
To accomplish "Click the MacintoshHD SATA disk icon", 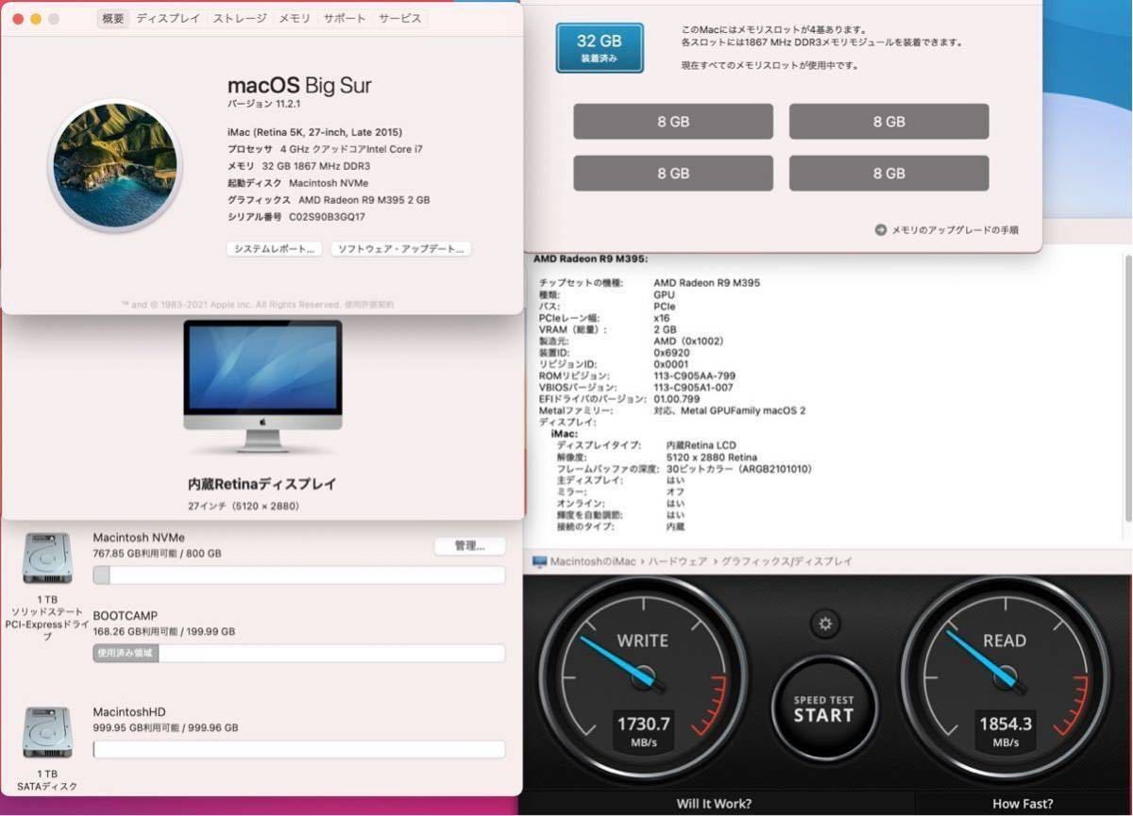I will click(47, 733).
